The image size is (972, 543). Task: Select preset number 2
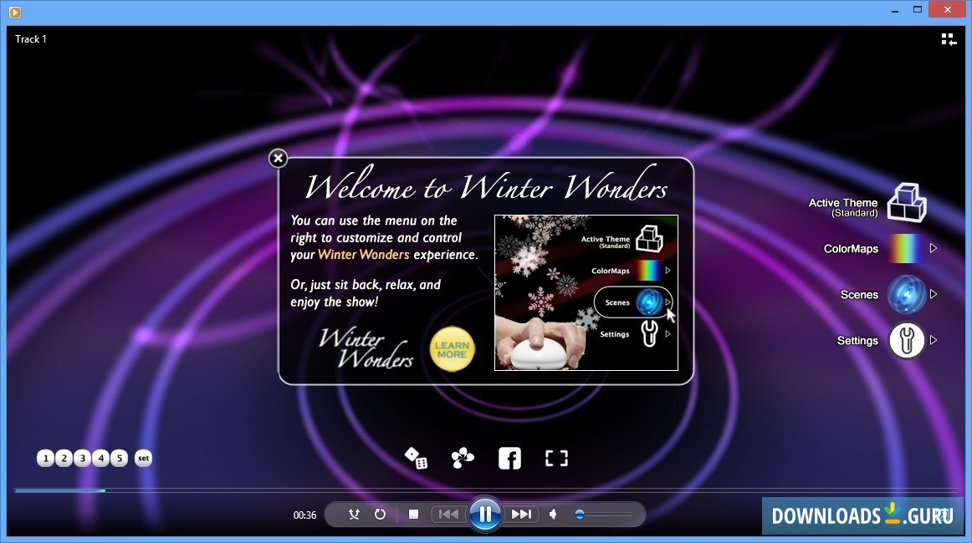(64, 458)
